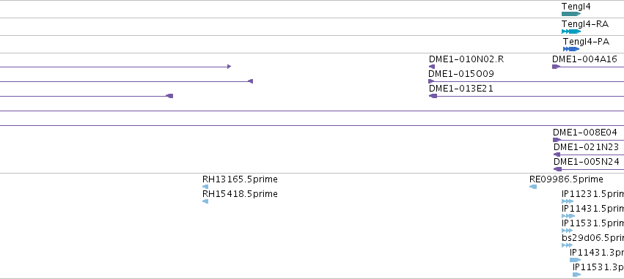Viewport: 624px width, 279px height.
Task: Open the DME1-008E04 clone label
Action: [x=585, y=133]
